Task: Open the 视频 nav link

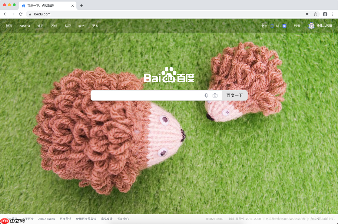Action: pos(54,26)
